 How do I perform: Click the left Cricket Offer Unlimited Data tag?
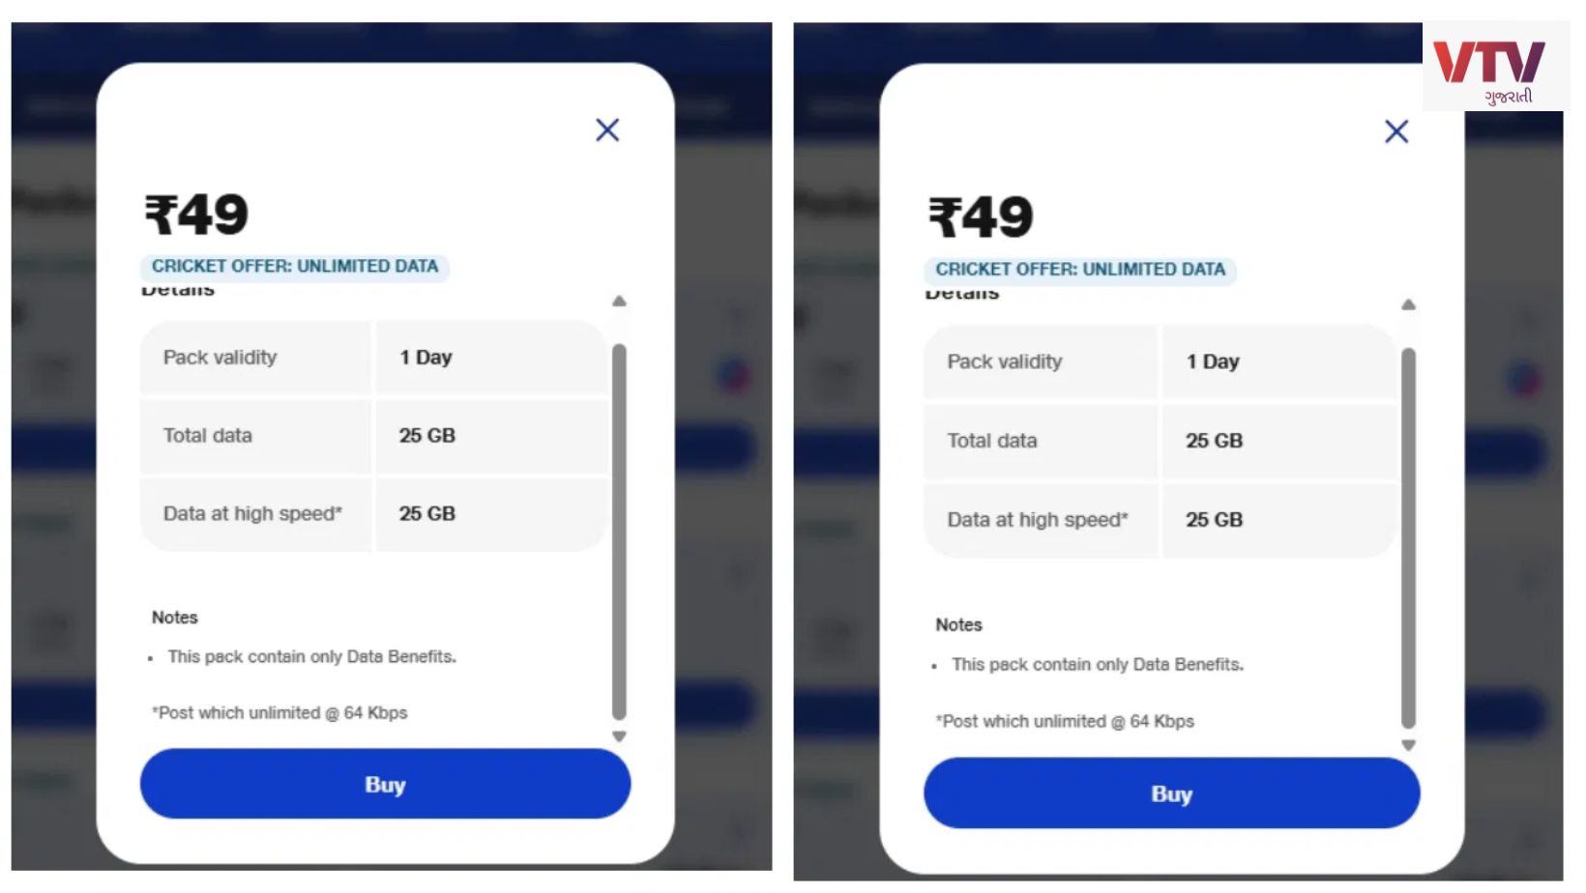(x=295, y=267)
